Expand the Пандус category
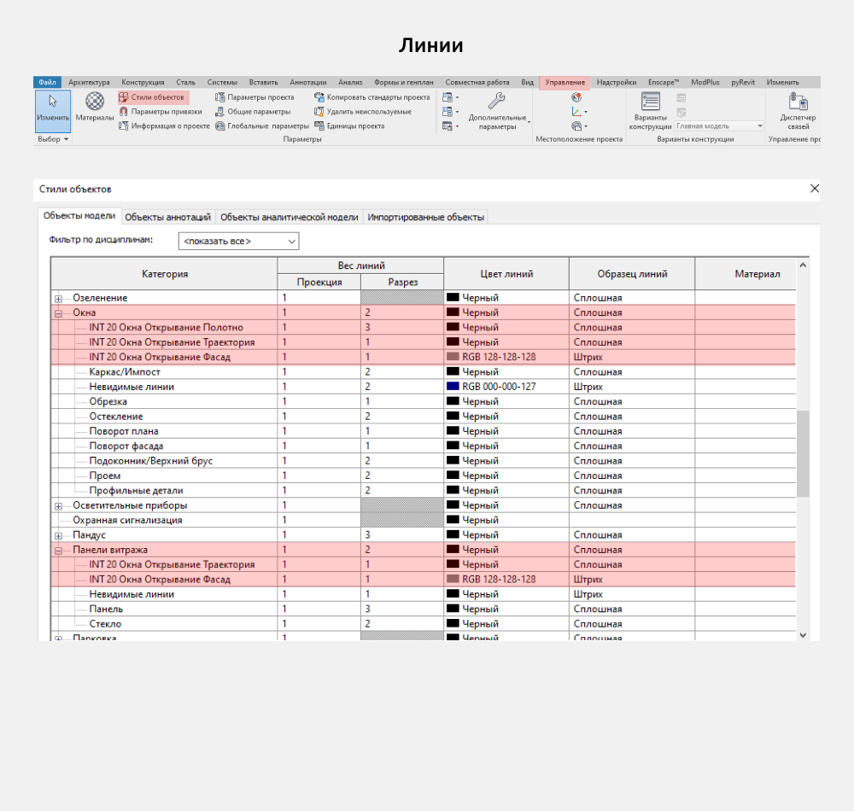This screenshot has height=811, width=854. point(58,535)
